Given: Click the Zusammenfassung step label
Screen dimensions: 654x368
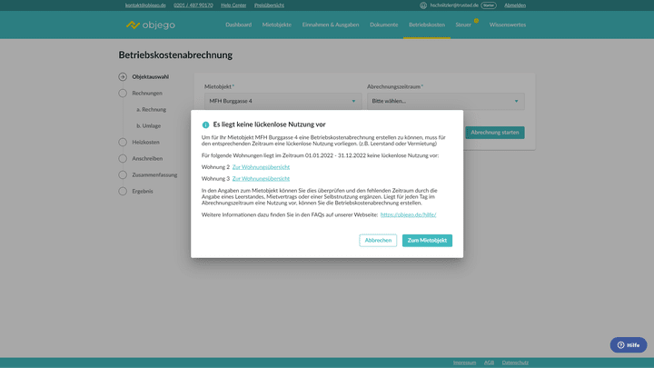Looking at the screenshot, I should (x=154, y=174).
